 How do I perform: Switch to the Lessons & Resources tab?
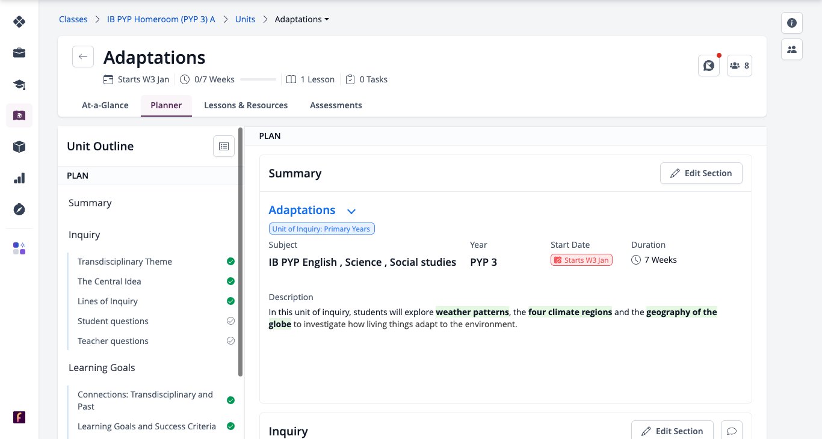(x=246, y=105)
